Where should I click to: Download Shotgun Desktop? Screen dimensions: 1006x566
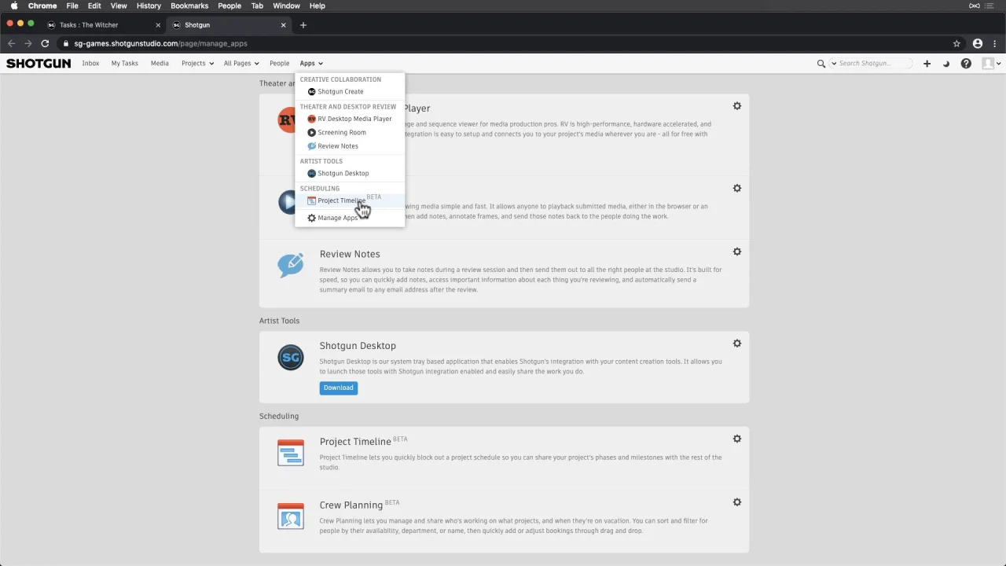(339, 388)
